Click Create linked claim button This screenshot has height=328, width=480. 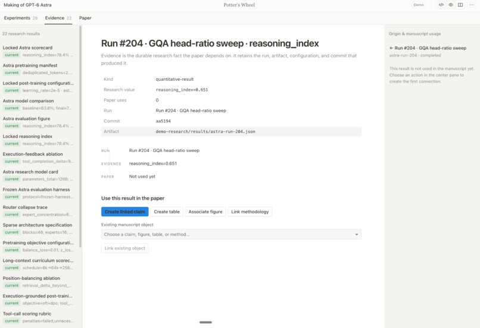pyautogui.click(x=125, y=212)
